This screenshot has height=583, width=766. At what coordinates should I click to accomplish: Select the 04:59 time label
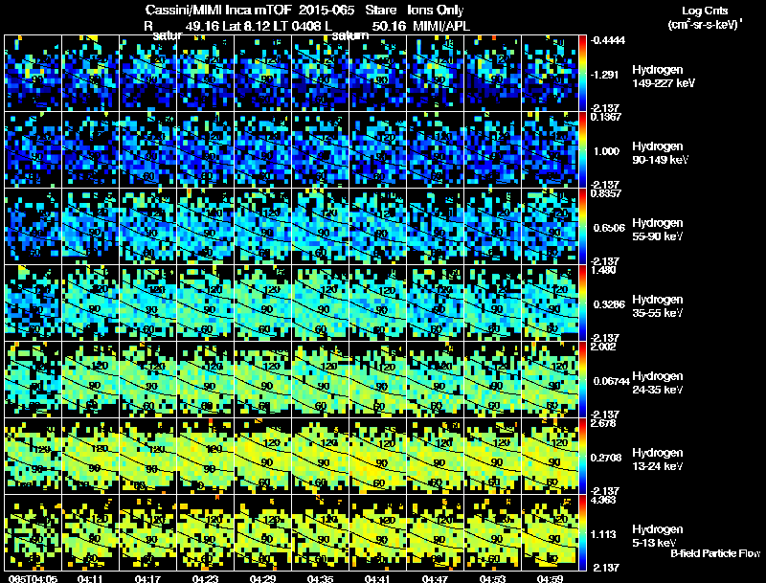[x=550, y=579]
